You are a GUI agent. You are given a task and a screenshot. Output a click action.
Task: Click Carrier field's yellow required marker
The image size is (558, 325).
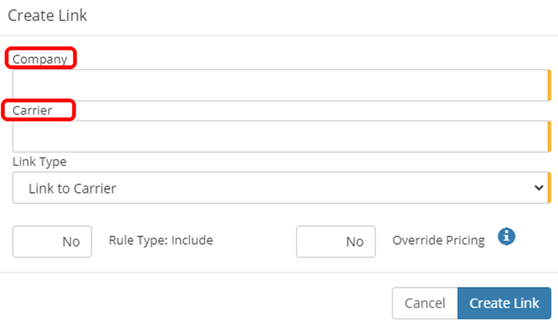[x=549, y=136]
